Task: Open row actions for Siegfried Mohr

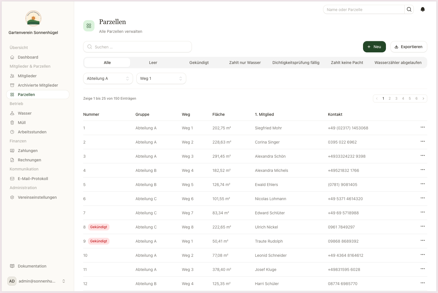Action: click(x=423, y=127)
